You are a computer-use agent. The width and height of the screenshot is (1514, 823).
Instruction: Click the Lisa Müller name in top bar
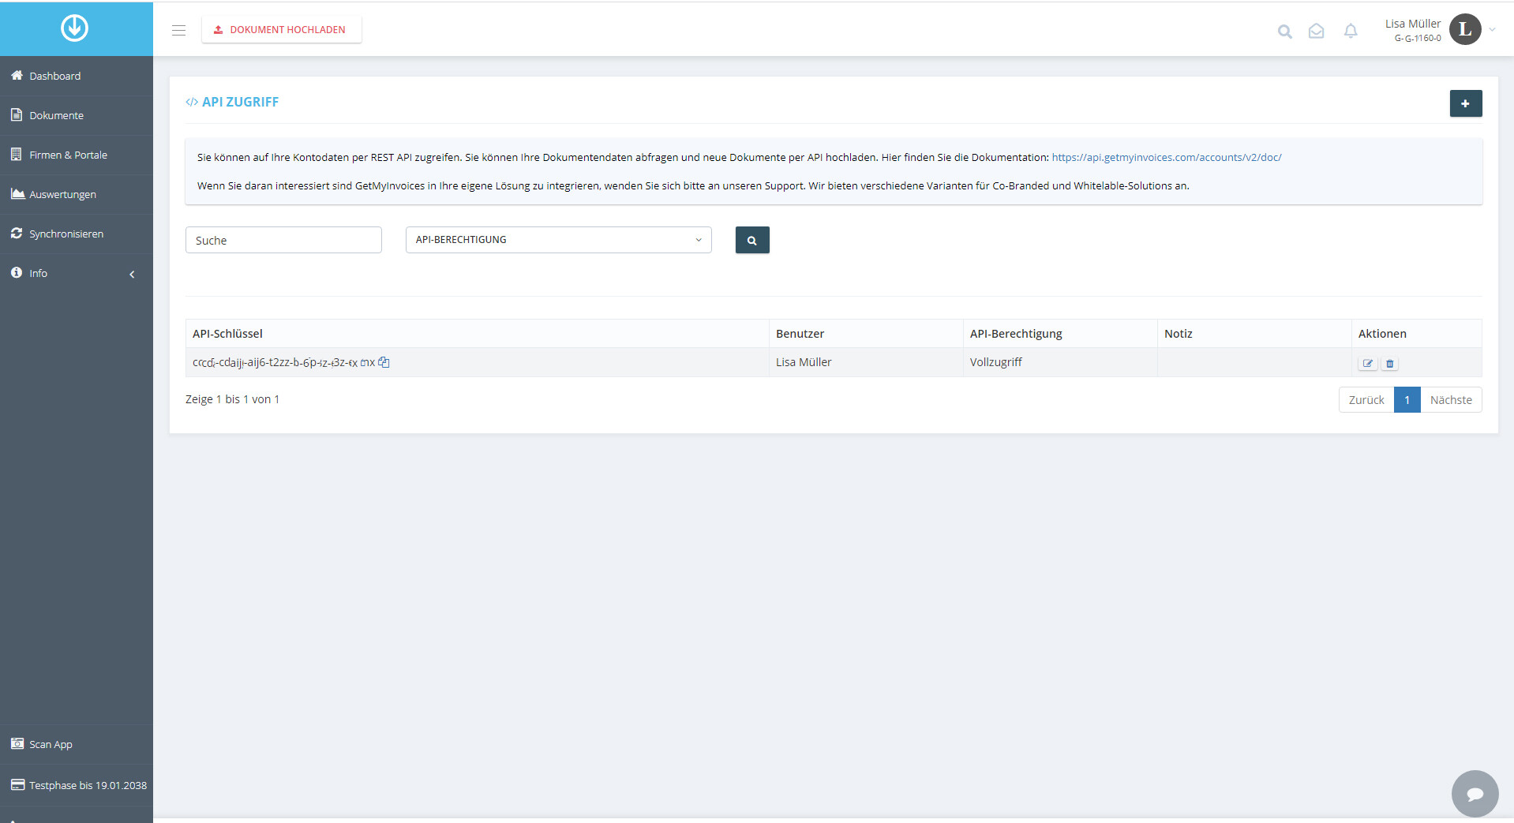point(1412,24)
